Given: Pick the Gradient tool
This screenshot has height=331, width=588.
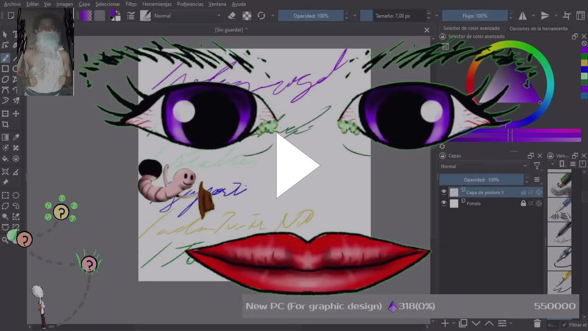Looking at the screenshot, I should click(6, 137).
